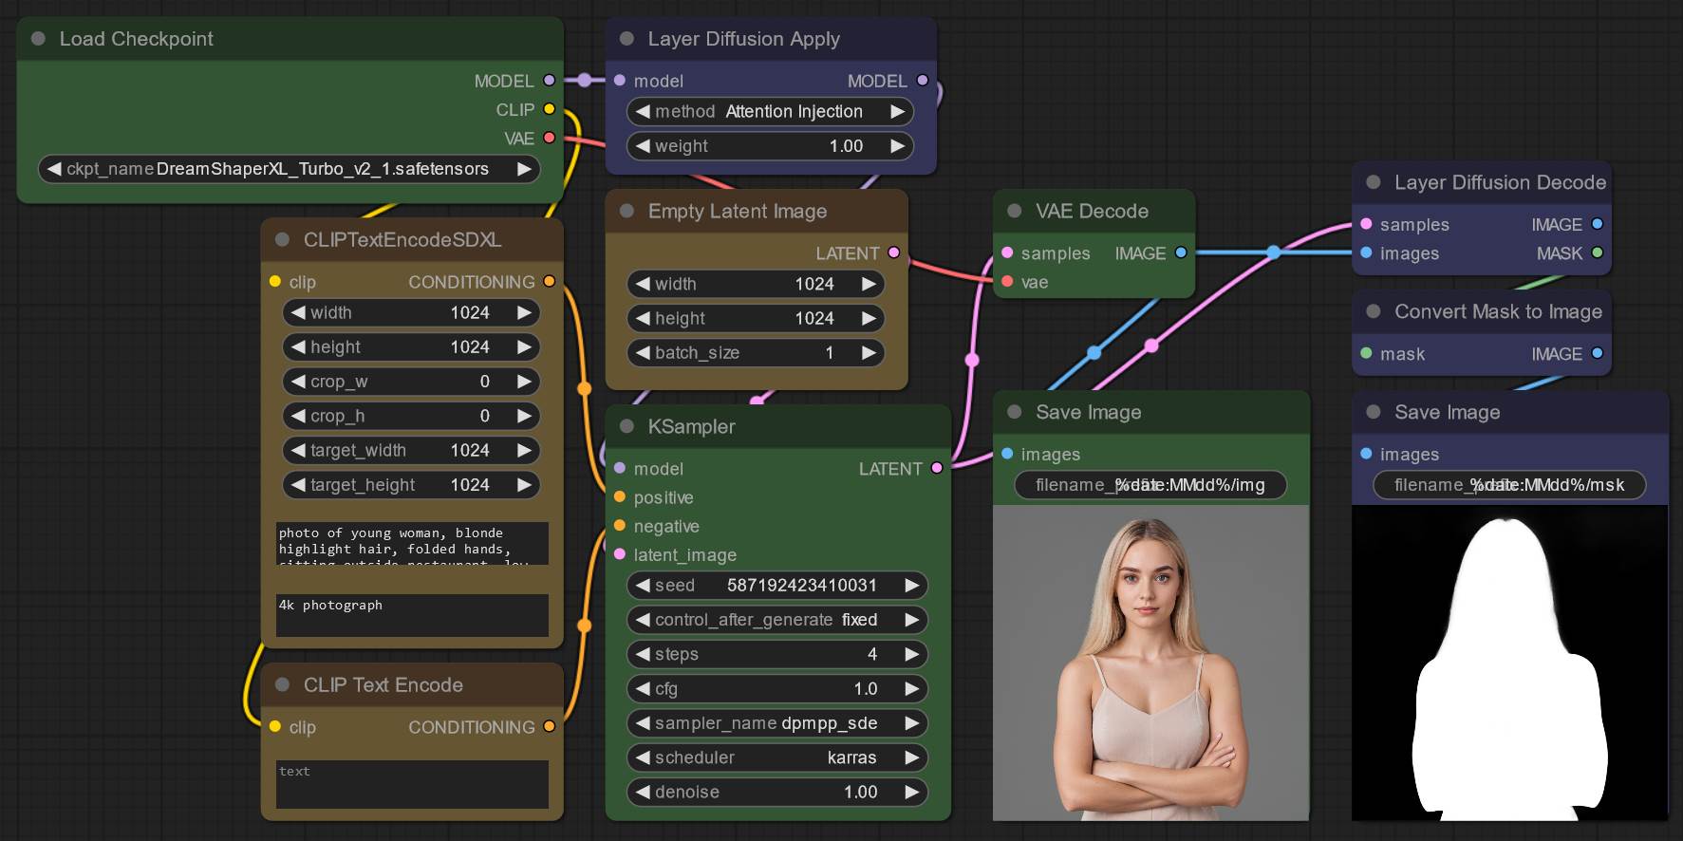Decrease Empty Latent width with left arrow
Screen dimensions: 1683x841
(643, 284)
